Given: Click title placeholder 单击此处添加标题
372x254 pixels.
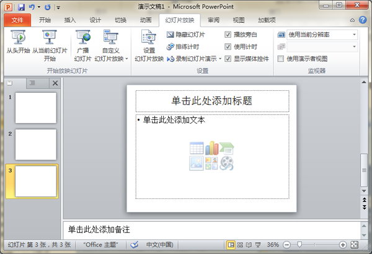Looking at the screenshot, I should (212, 101).
